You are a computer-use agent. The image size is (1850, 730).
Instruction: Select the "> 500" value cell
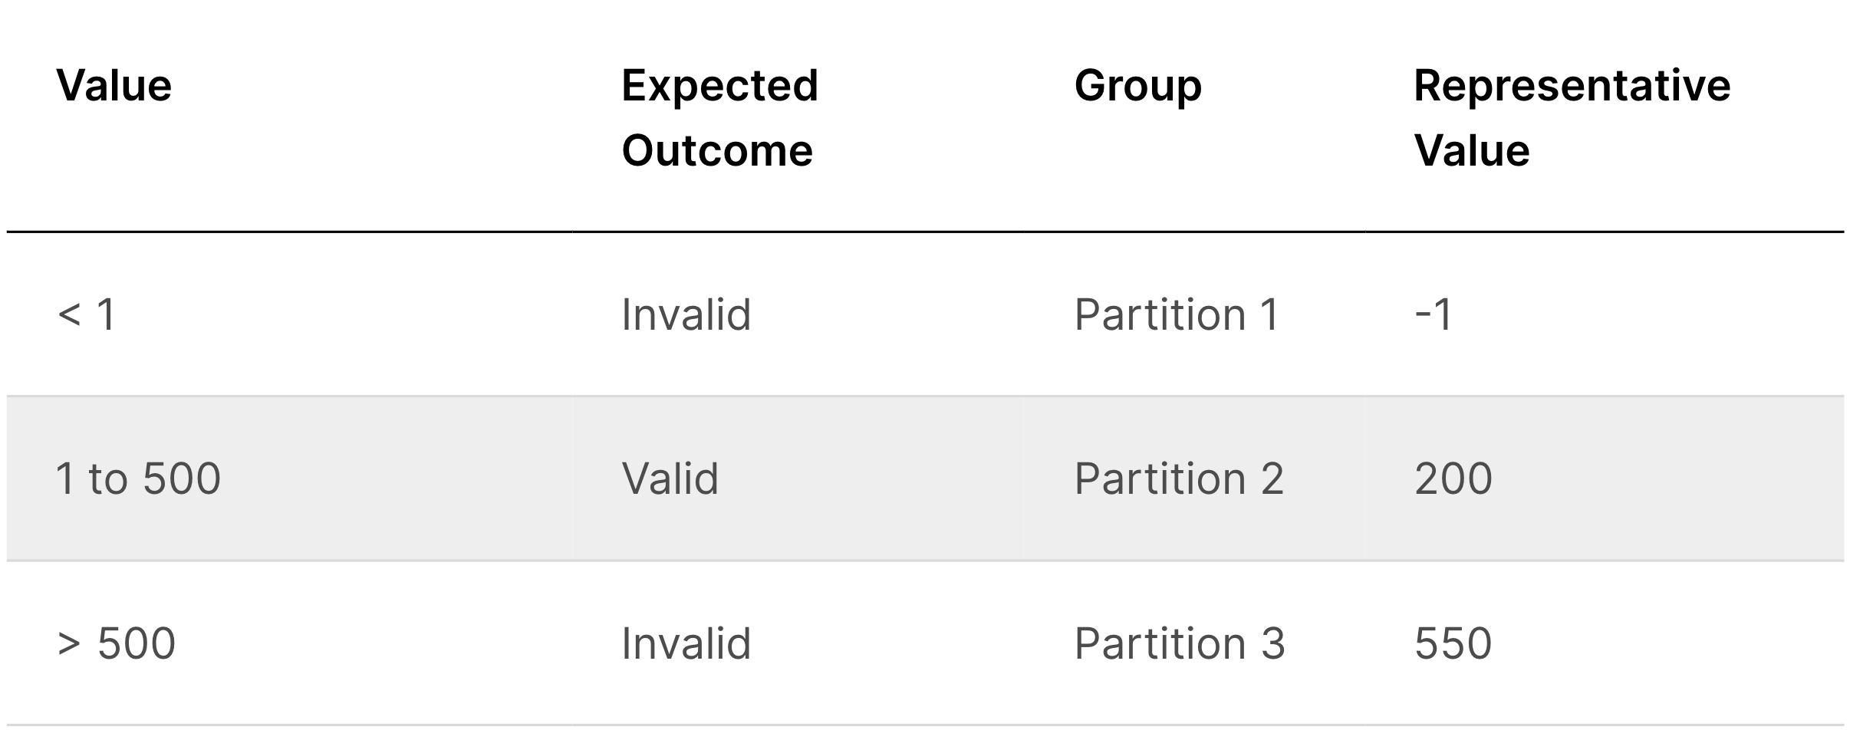click(x=116, y=643)
